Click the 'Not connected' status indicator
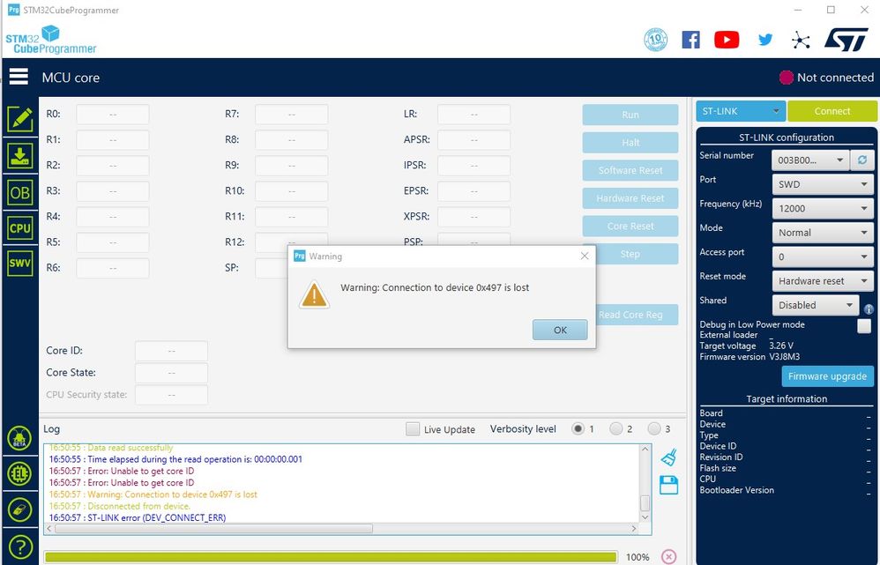The image size is (880, 565). click(x=826, y=78)
